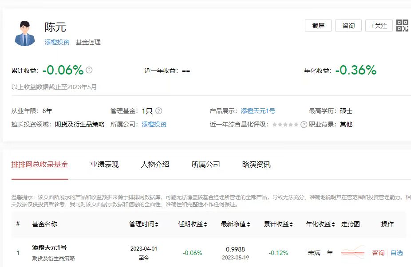
Task: Add 添橙天元1号 to 自选 watchlist
Action: coord(396,252)
